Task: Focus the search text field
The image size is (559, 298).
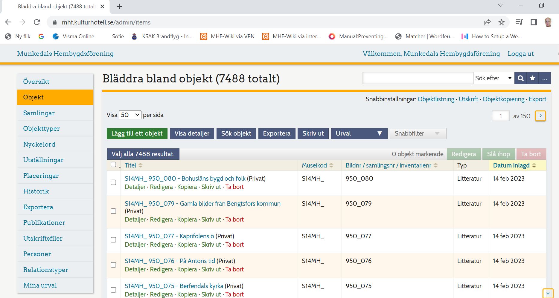Action: click(418, 78)
